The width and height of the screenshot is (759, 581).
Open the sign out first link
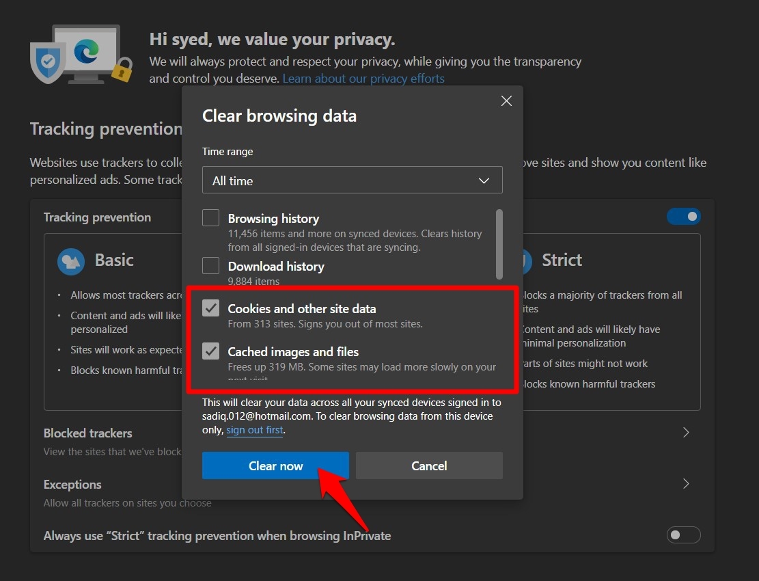click(255, 430)
